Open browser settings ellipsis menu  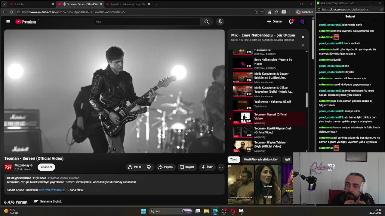(x=291, y=12)
